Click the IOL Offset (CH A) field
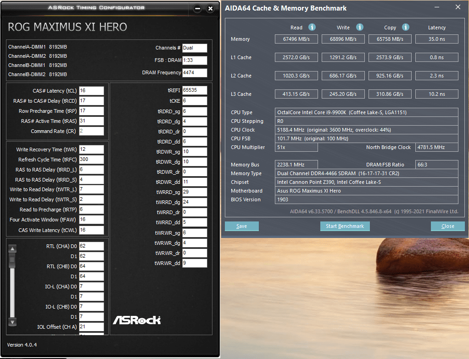 (x=91, y=327)
